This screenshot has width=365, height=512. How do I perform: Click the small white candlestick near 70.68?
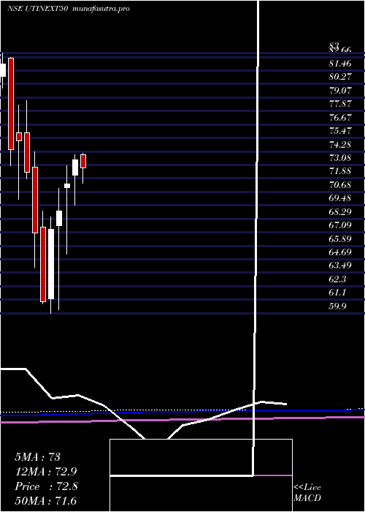click(x=67, y=186)
